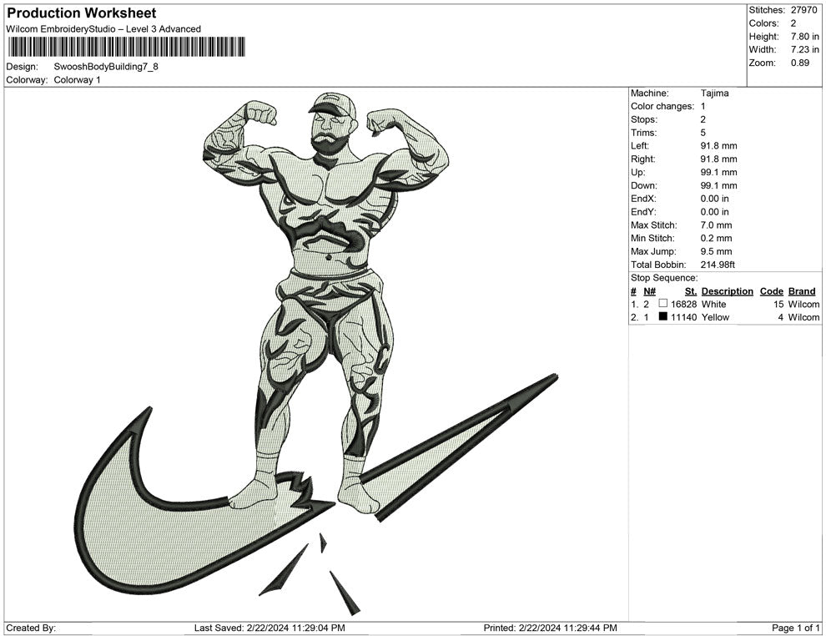826x636 pixels.
Task: Click the Max Jump value '9.5 mm'
Action: 716,251
